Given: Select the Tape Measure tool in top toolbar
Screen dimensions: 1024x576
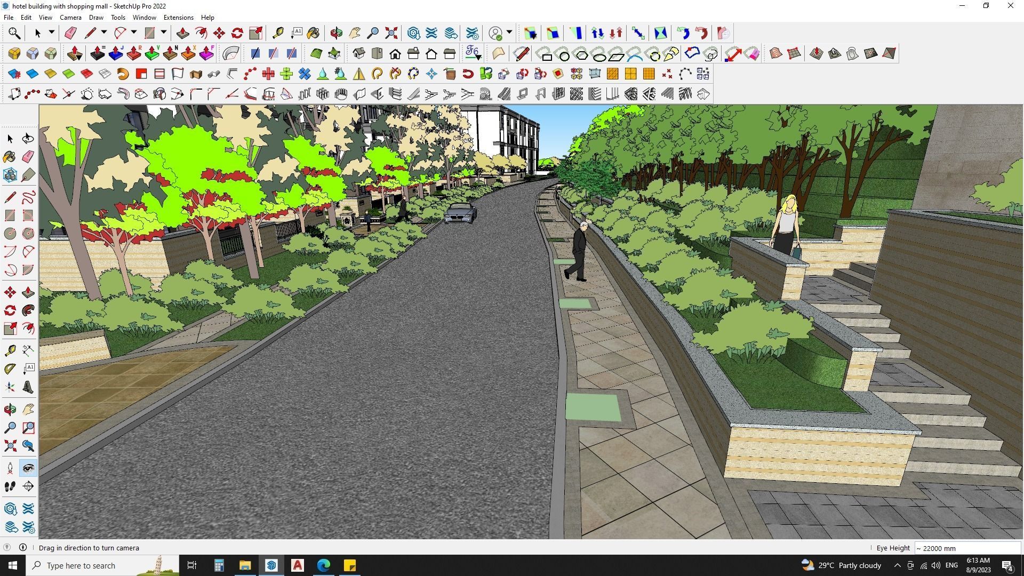Looking at the screenshot, I should pos(278,33).
